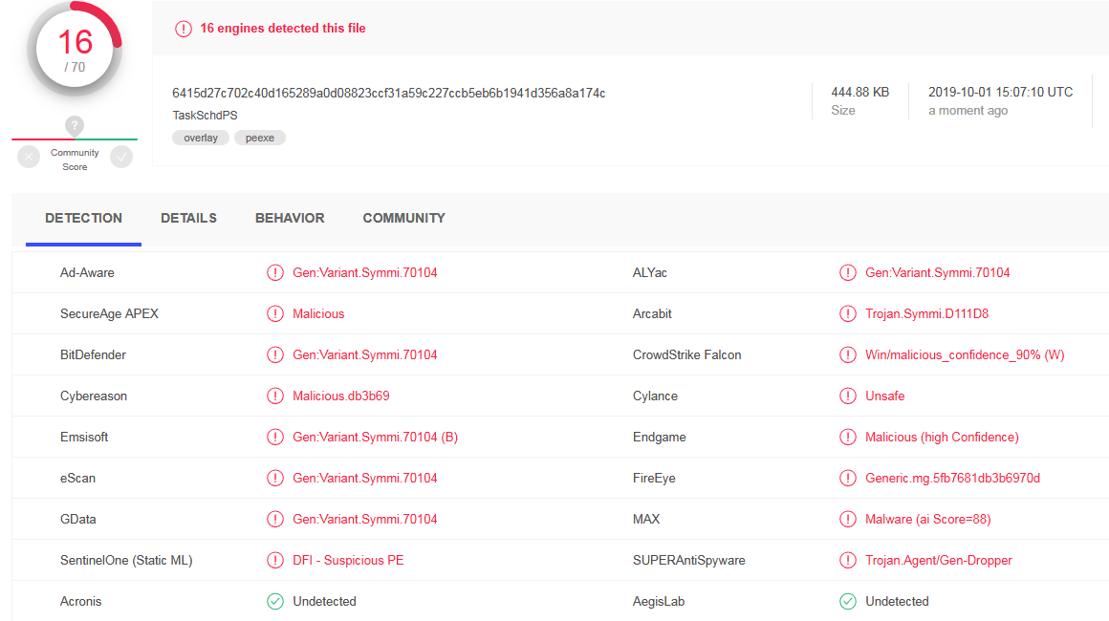The width and height of the screenshot is (1109, 621).
Task: Switch to the BEHAVIOR tab
Action: click(x=290, y=218)
